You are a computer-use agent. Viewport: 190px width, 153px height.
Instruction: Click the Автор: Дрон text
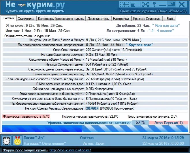coord(94,144)
